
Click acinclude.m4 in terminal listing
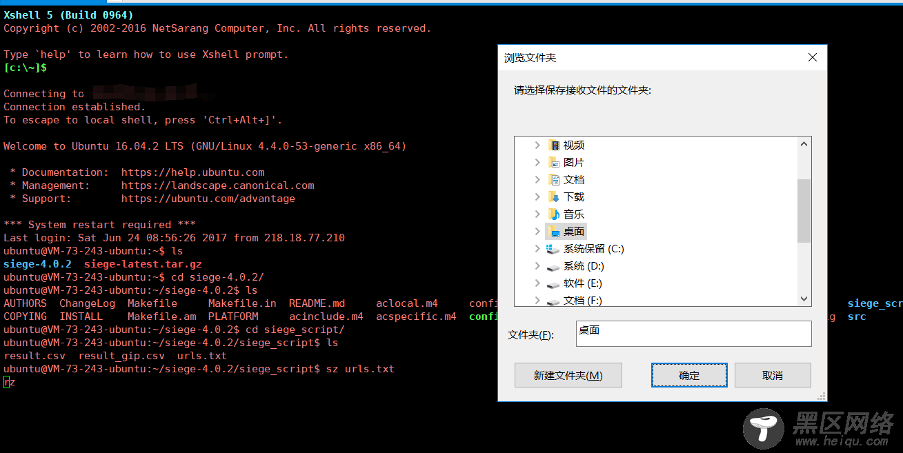click(x=326, y=316)
